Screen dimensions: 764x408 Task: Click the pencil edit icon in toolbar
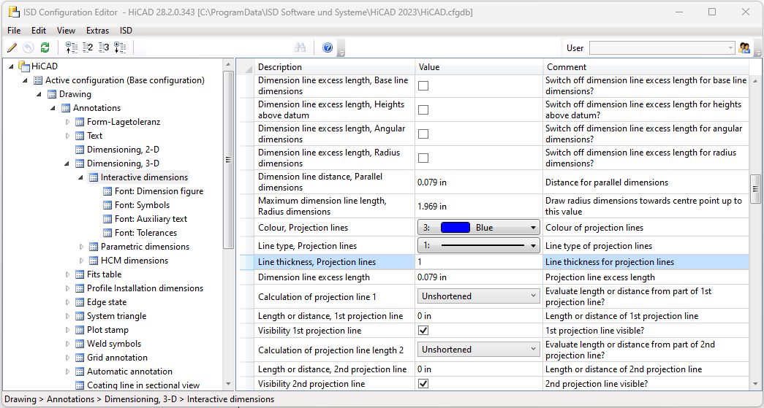(12, 47)
